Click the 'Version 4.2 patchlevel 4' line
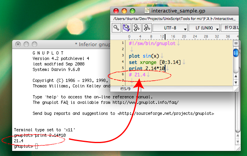Screen dimensions: 247x156 point(61,58)
